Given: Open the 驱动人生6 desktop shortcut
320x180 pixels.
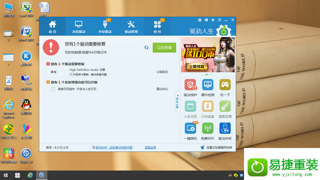Looking at the screenshot, I should 26,156.
